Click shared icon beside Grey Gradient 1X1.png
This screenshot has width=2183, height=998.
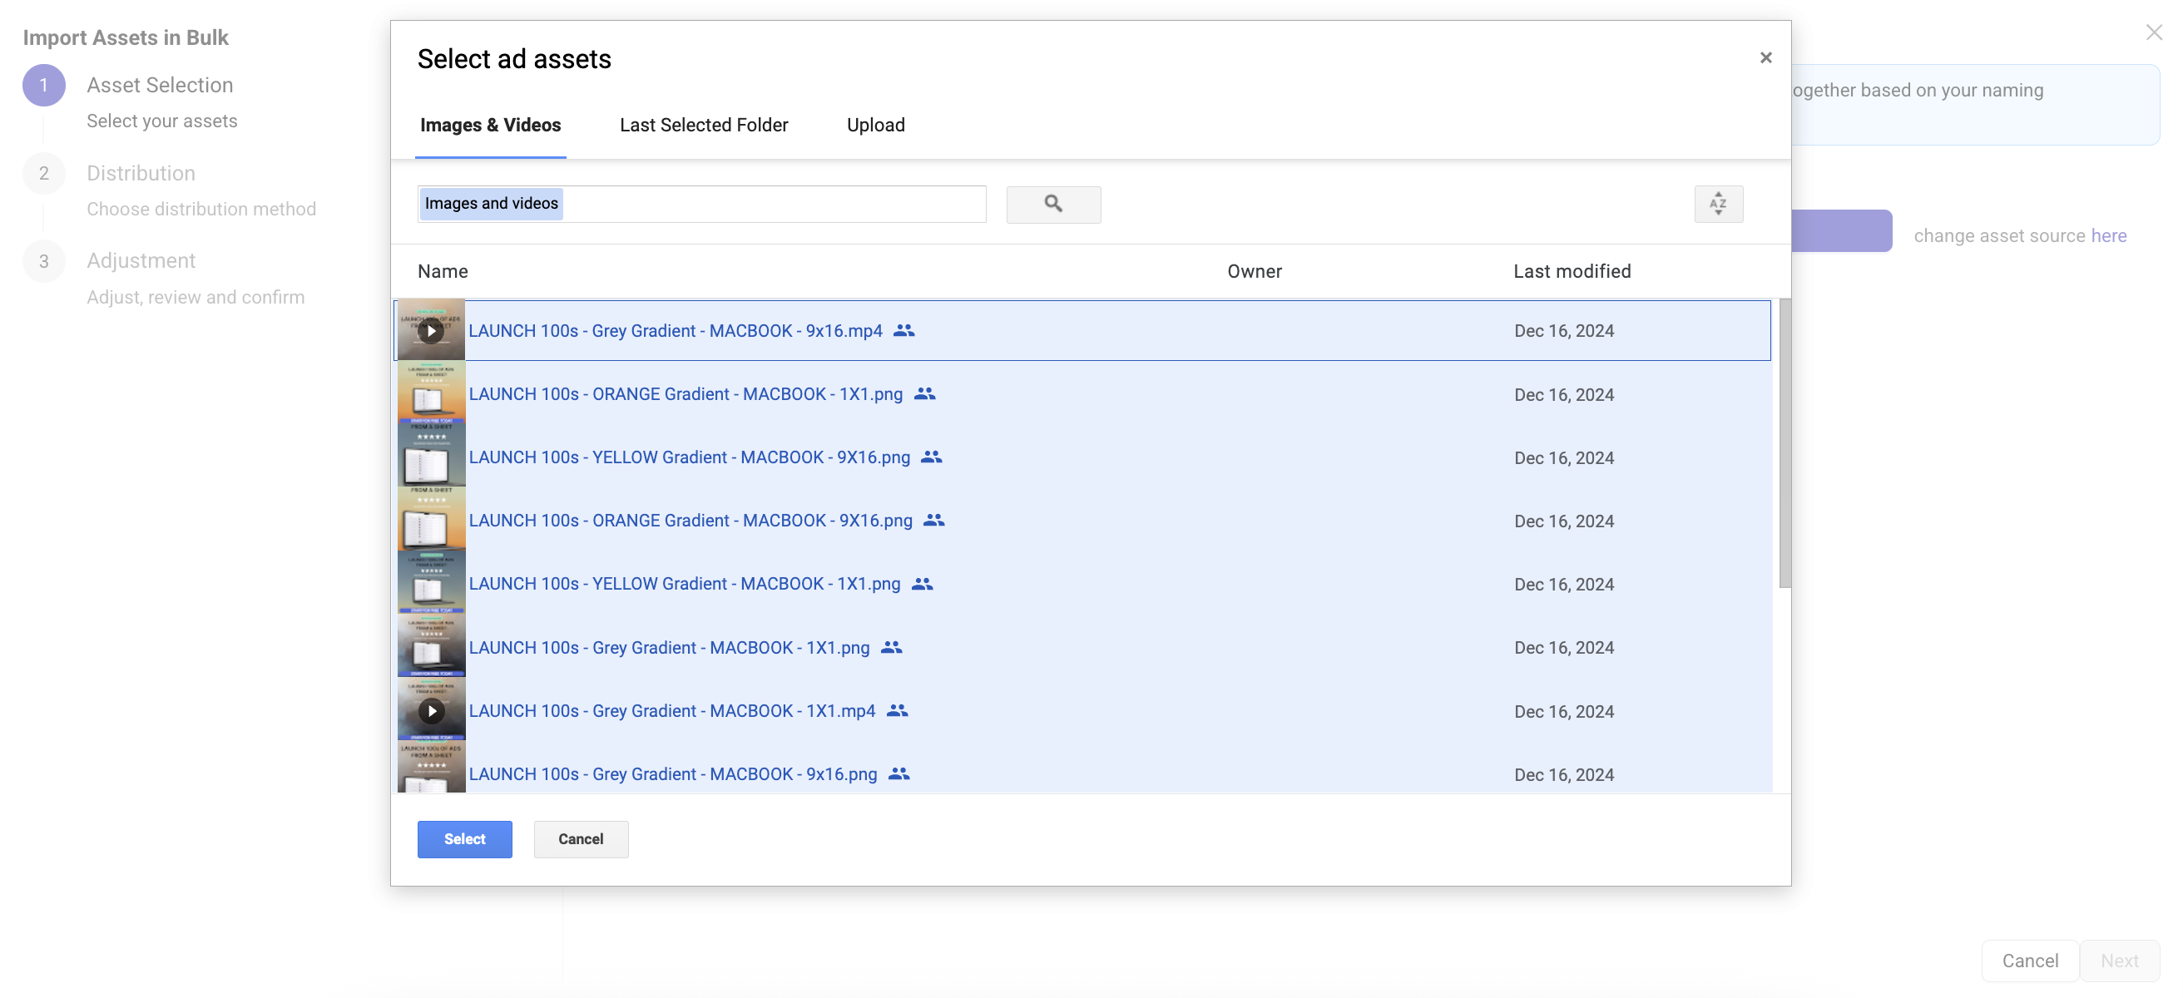point(892,647)
